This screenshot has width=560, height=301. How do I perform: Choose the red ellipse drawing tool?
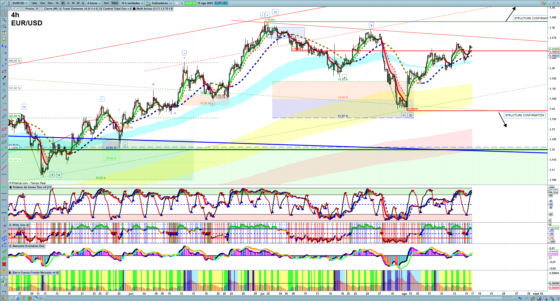click(4, 129)
